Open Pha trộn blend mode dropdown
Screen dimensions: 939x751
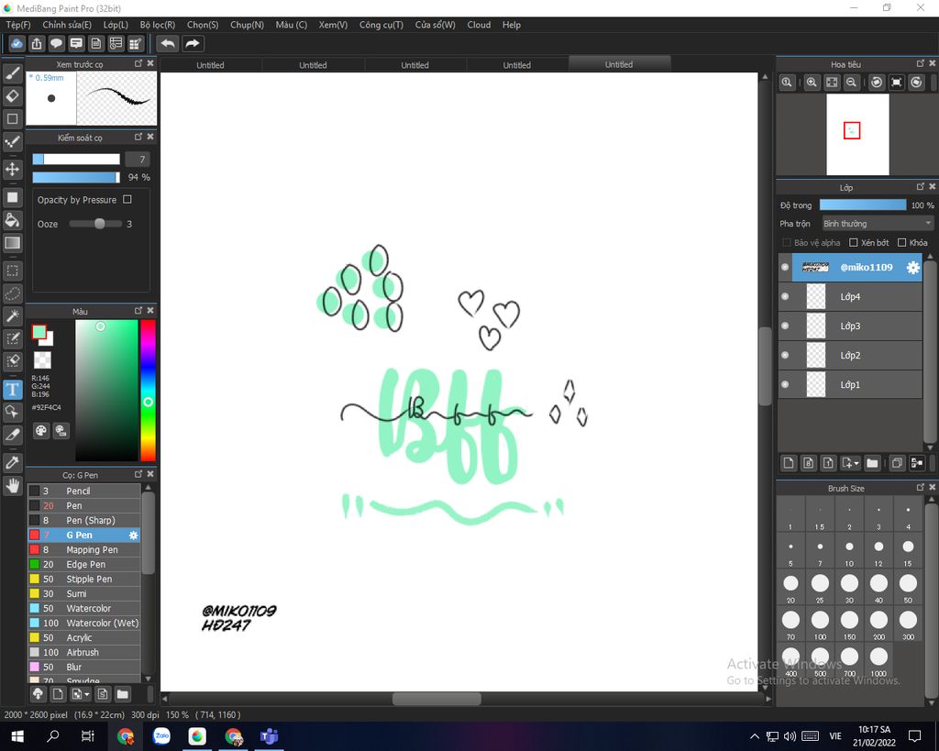(x=878, y=224)
